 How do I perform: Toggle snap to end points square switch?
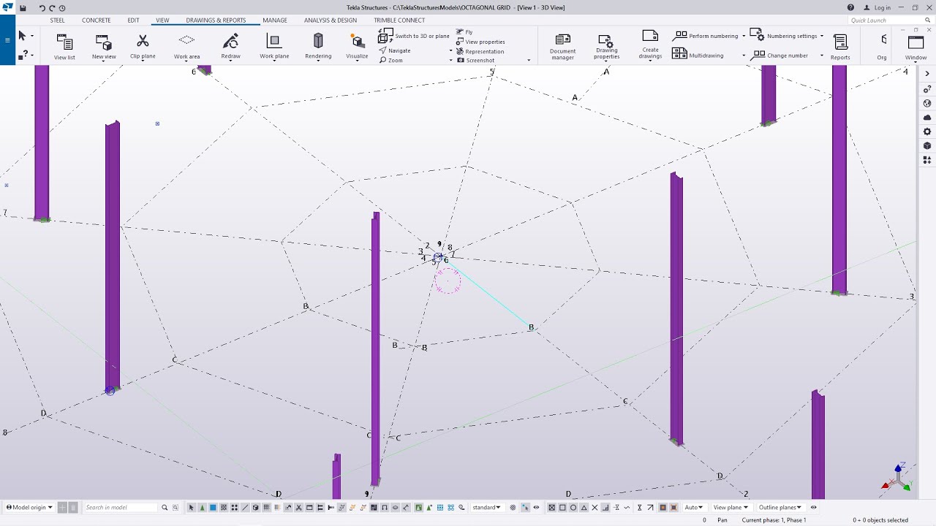562,508
